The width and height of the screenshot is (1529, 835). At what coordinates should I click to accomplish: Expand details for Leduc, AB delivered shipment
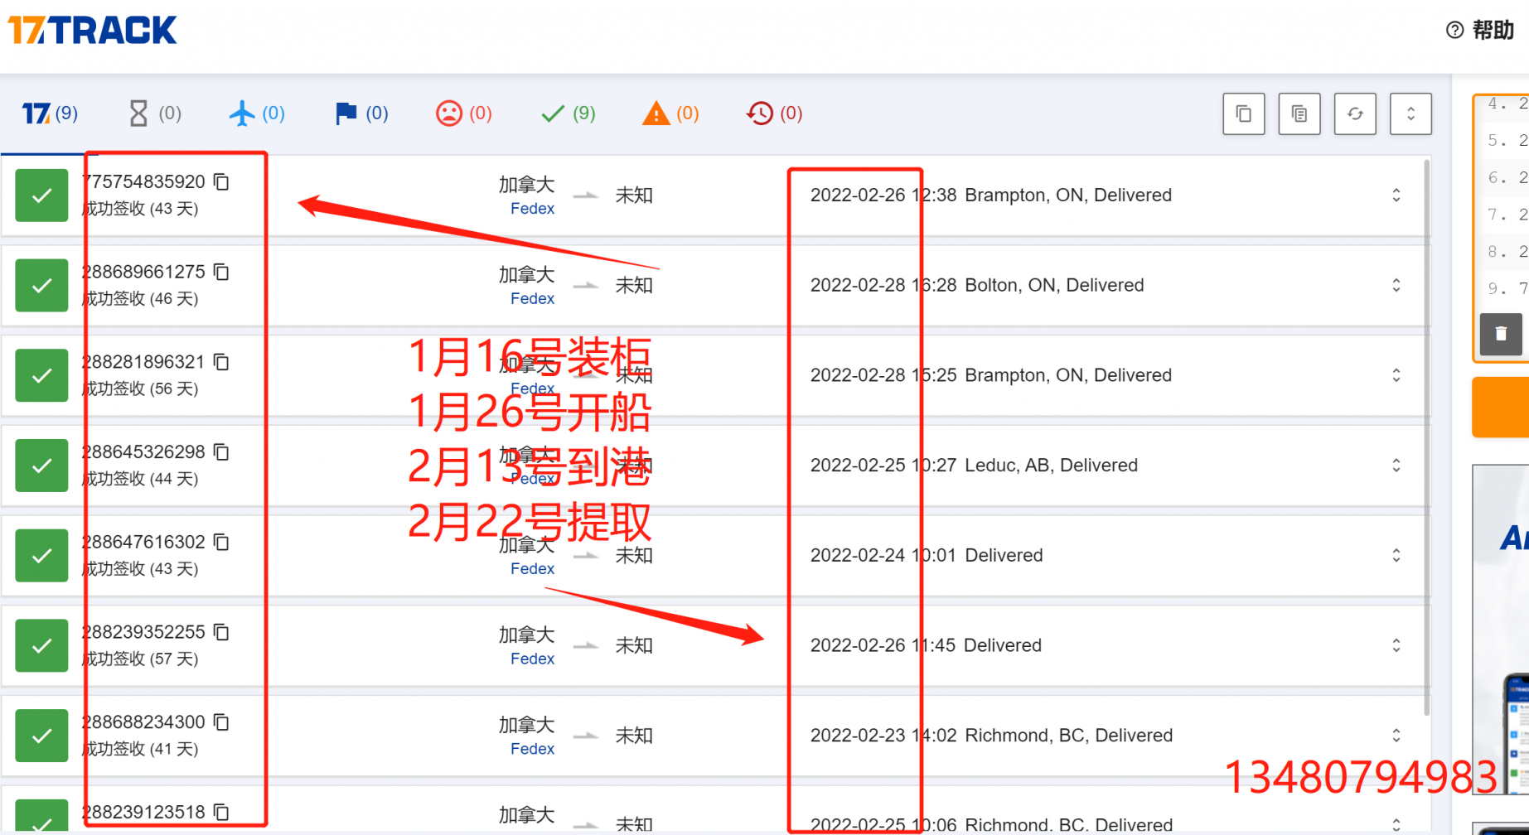tap(1396, 466)
